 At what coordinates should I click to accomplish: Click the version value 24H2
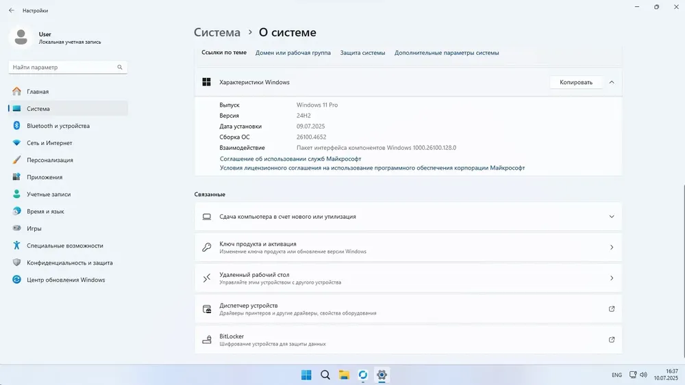[x=303, y=116]
